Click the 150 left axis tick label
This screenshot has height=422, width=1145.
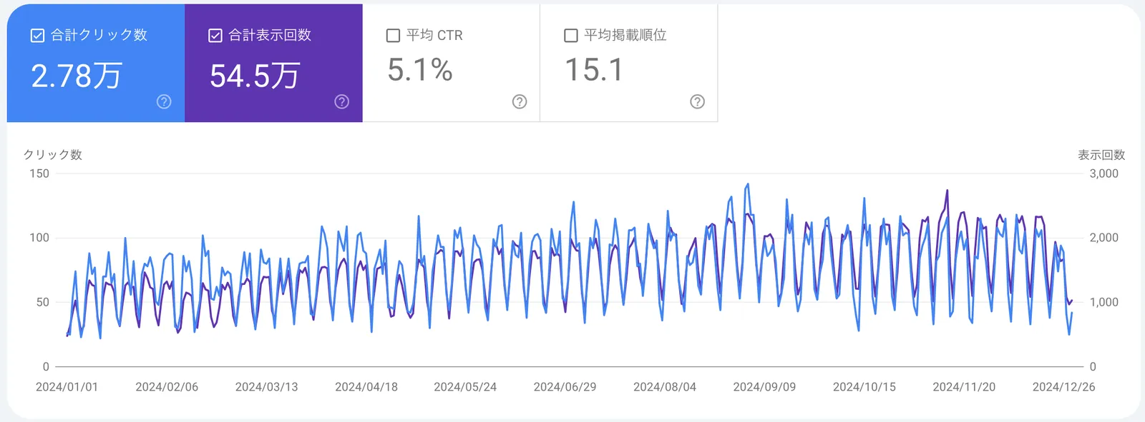(x=39, y=174)
